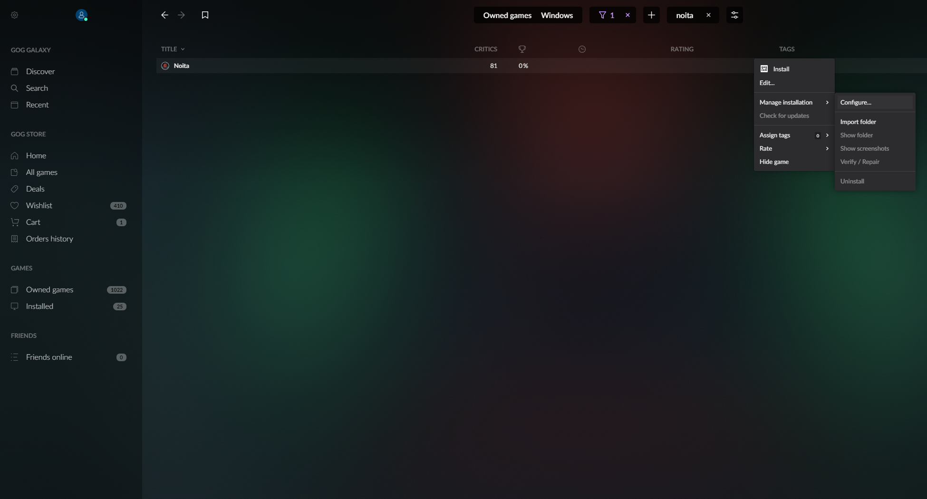Open Search from the sidebar

[37, 88]
